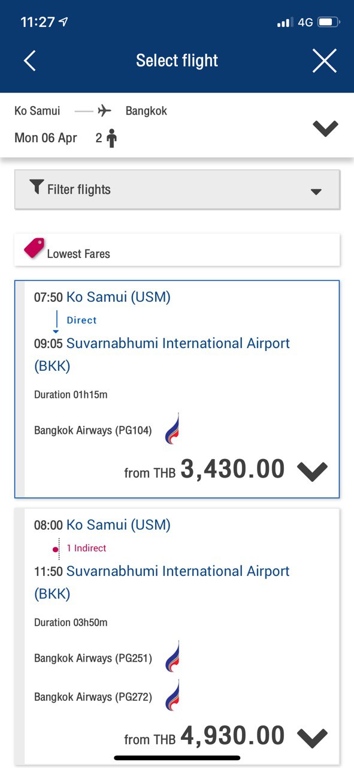Tap the 09:05 Suvarnabhumi International Airport arrival
Viewport: 354px width, 768px height.
pos(162,354)
